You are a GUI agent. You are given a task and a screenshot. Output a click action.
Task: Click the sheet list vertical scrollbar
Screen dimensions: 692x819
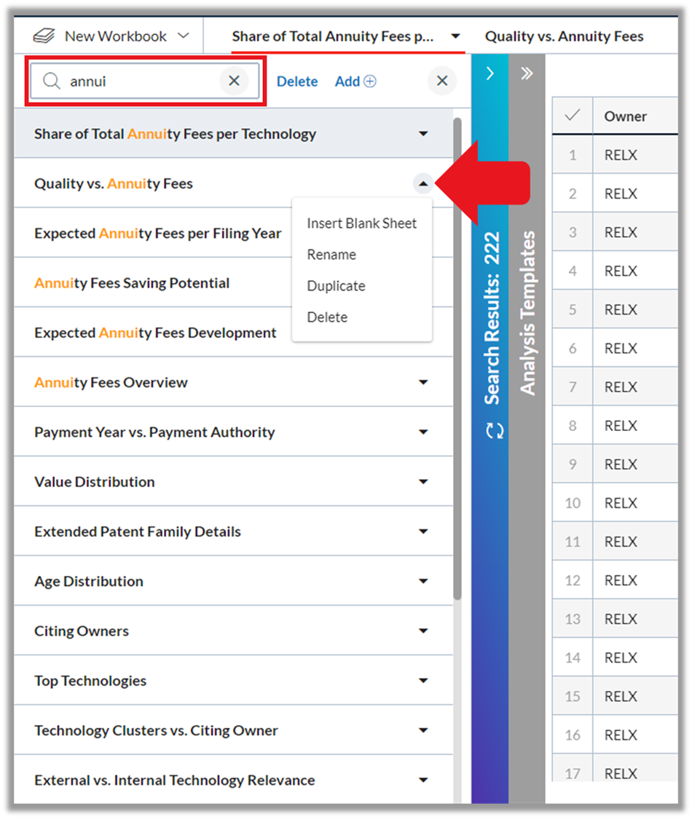[457, 359]
